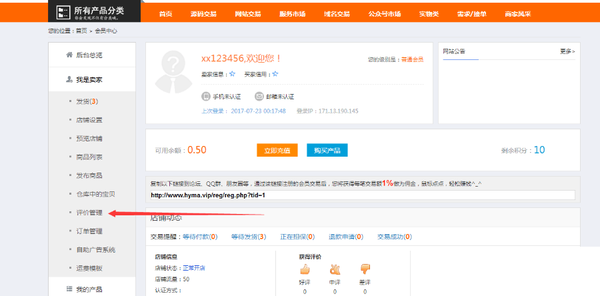Click the icon beside 我的产品

[x=69, y=289]
